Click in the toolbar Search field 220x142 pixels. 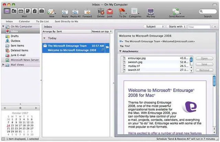coord(208,11)
